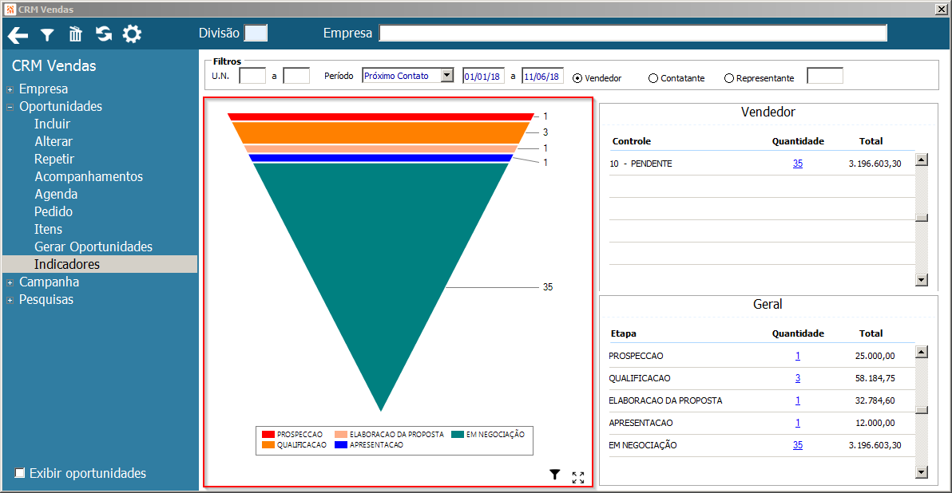Click start date field 01/01/18
952x493 pixels.
[x=483, y=76]
